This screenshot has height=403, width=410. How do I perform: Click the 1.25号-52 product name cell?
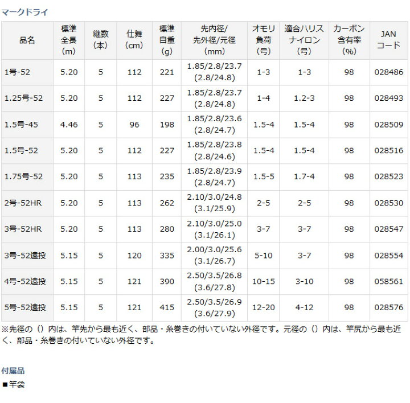[x=23, y=98]
